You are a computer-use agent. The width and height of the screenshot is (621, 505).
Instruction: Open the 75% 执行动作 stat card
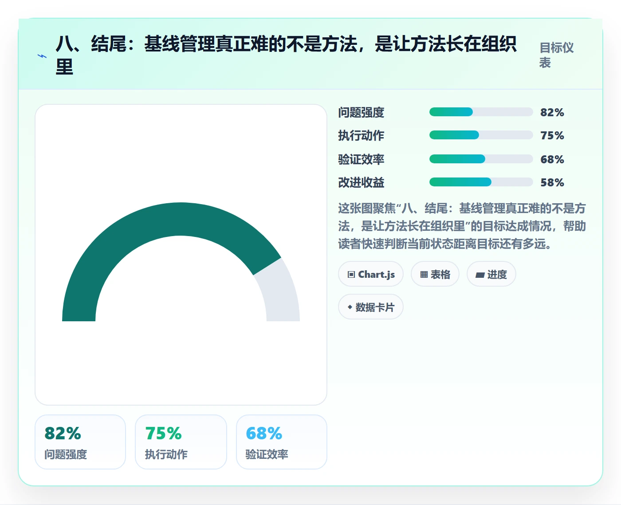click(x=181, y=442)
